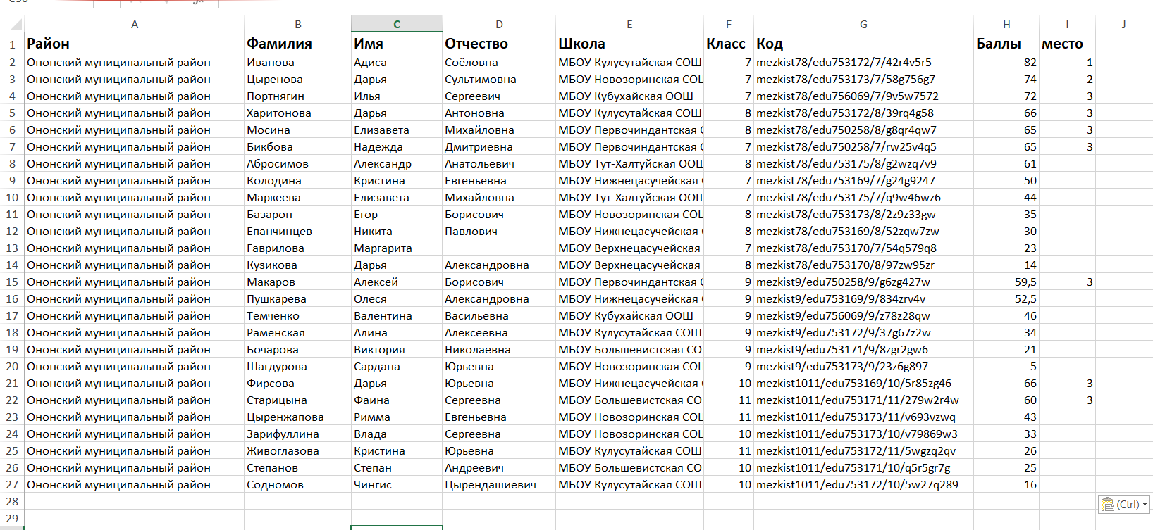Select the surname cell 'Живоглазова'
Viewport: 1153px width, 530px height.
click(x=298, y=450)
